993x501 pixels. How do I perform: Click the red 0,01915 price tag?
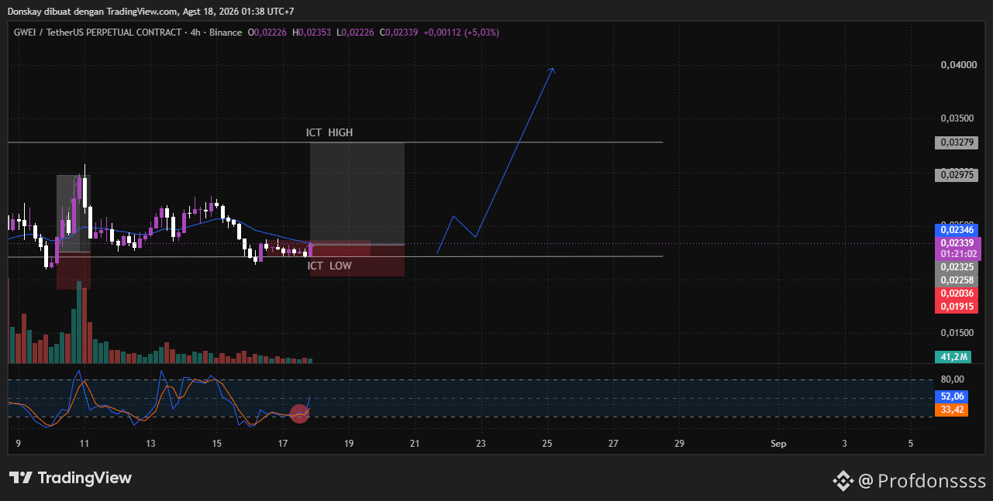point(958,307)
